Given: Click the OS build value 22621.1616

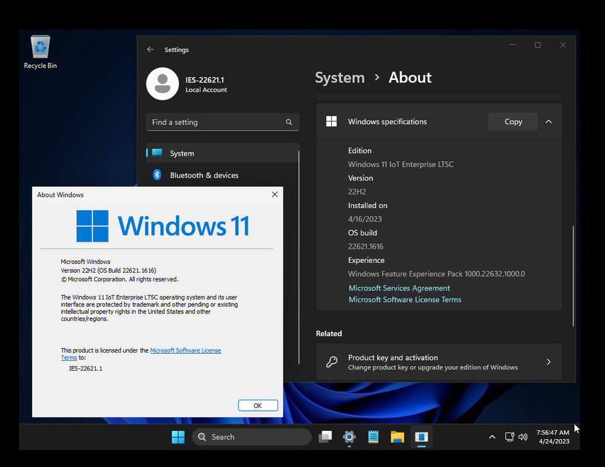Looking at the screenshot, I should tap(366, 246).
